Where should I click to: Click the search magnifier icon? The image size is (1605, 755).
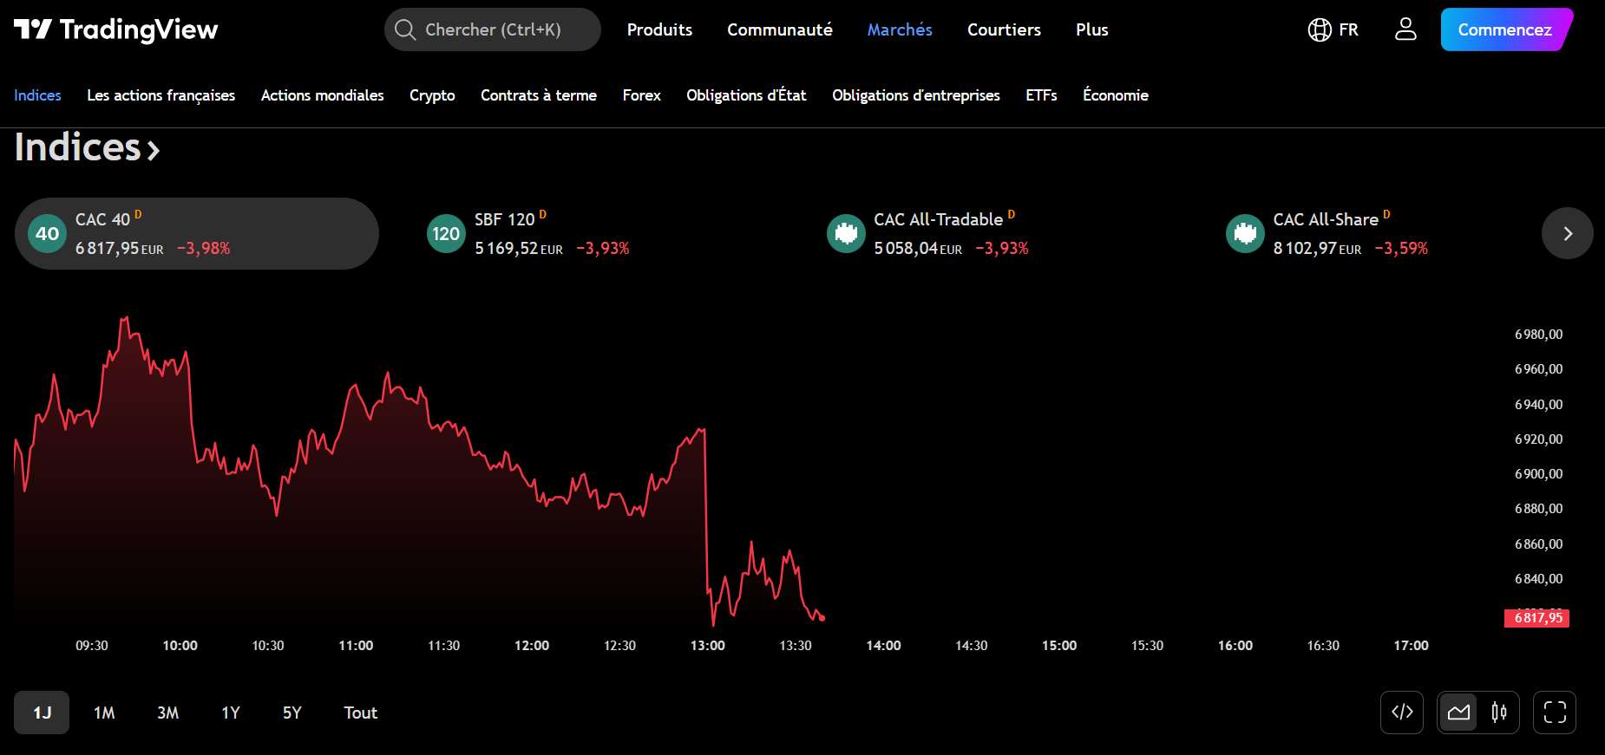pyautogui.click(x=405, y=29)
